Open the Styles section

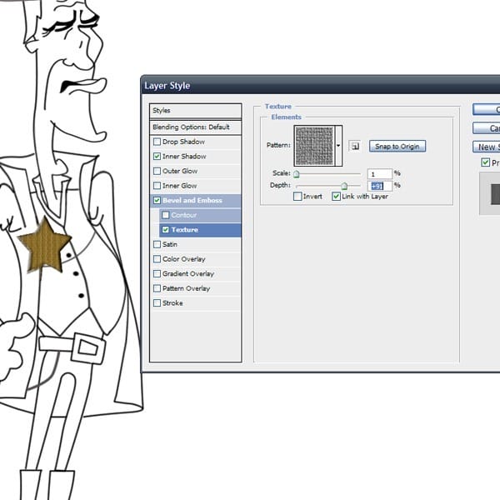click(x=196, y=111)
